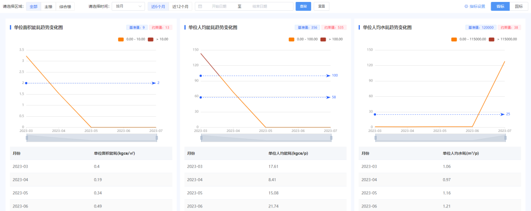Click the 15.08 value cell
Screen dimensions: 531x211
coord(273,193)
